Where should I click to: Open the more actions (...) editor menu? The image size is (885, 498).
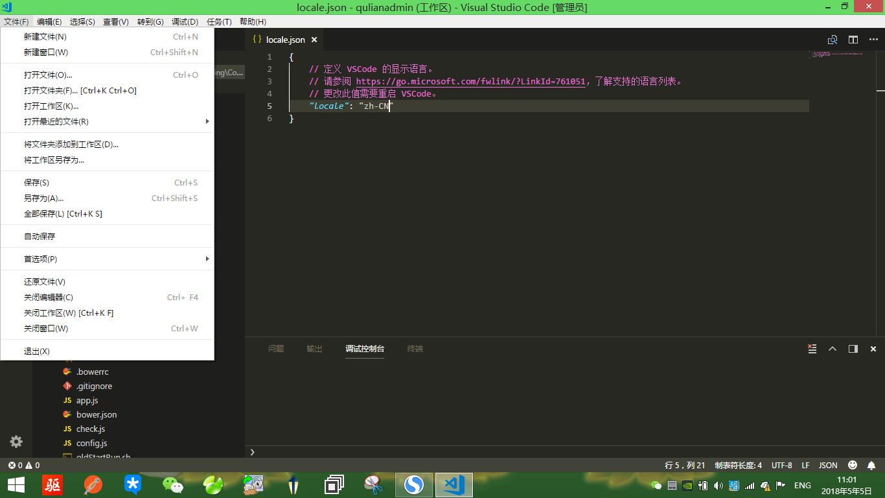pos(873,40)
